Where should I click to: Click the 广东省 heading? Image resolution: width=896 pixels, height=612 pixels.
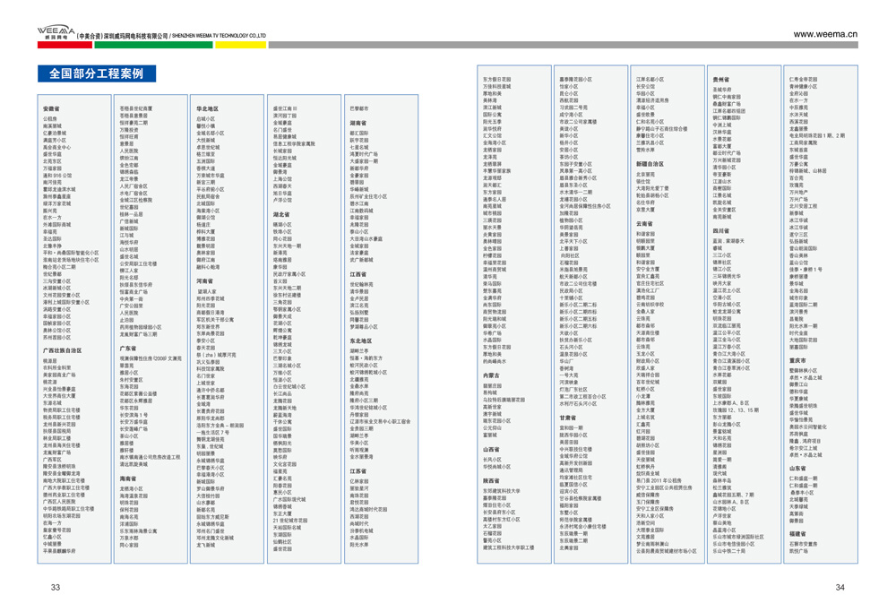click(x=128, y=348)
